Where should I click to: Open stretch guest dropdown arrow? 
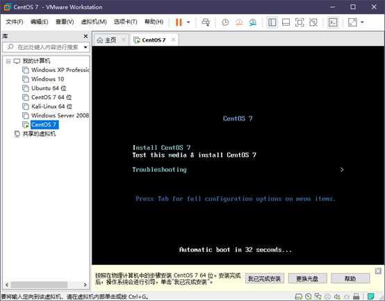(362, 22)
